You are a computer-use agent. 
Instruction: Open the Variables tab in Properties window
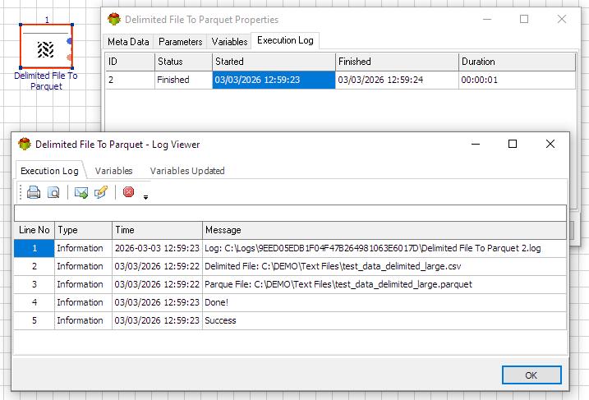point(229,42)
